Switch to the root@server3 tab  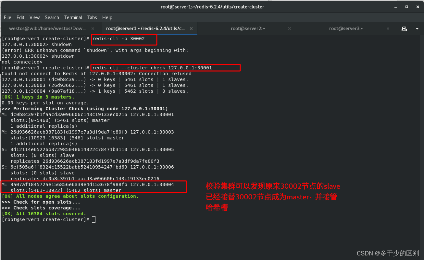(x=346, y=29)
